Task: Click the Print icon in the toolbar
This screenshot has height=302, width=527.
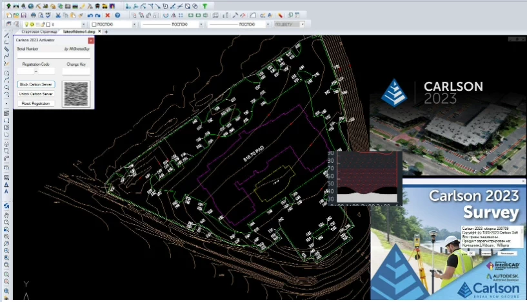Action: pyautogui.click(x=34, y=15)
